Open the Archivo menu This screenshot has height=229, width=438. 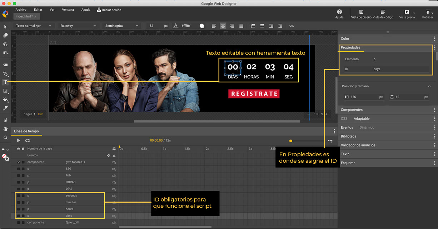pos(21,10)
